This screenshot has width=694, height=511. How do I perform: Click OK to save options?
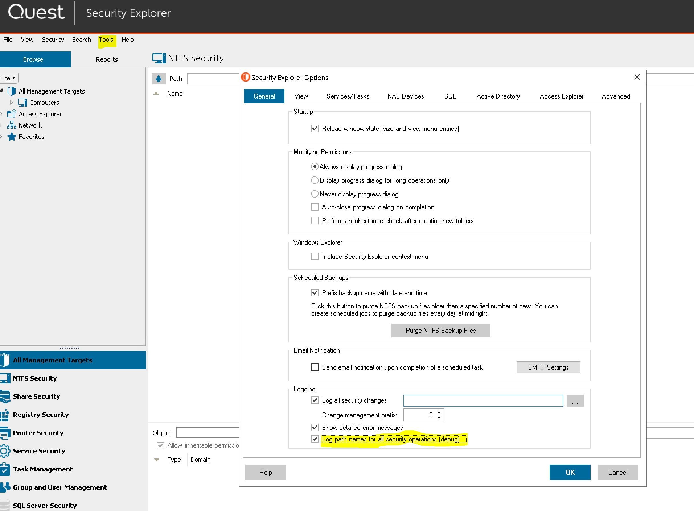[x=570, y=472]
